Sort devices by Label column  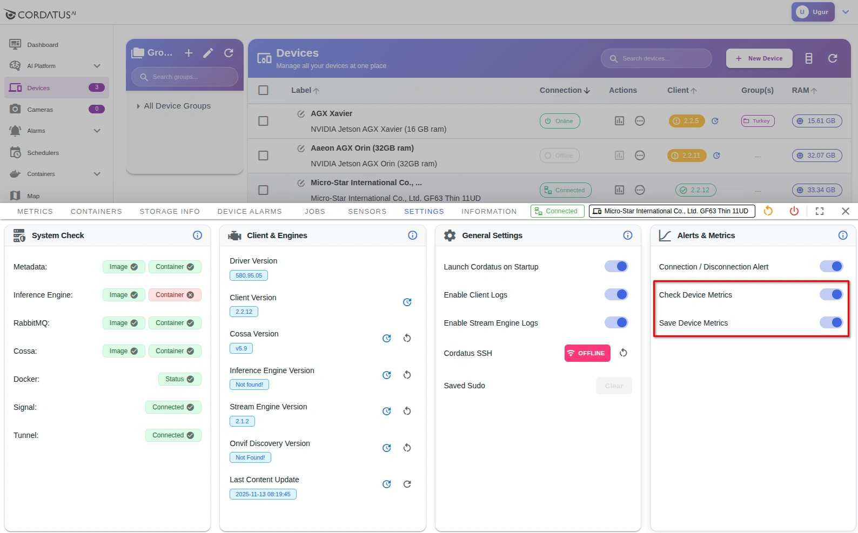pyautogui.click(x=305, y=90)
